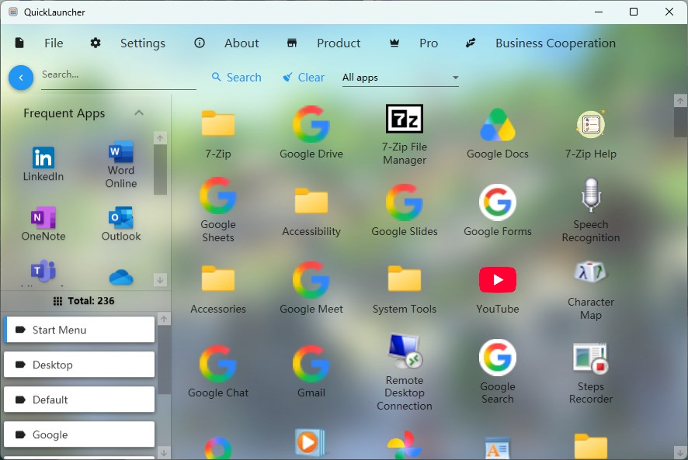Click Frequent Apps scroll up arrow
688x460 pixels.
coord(160,138)
